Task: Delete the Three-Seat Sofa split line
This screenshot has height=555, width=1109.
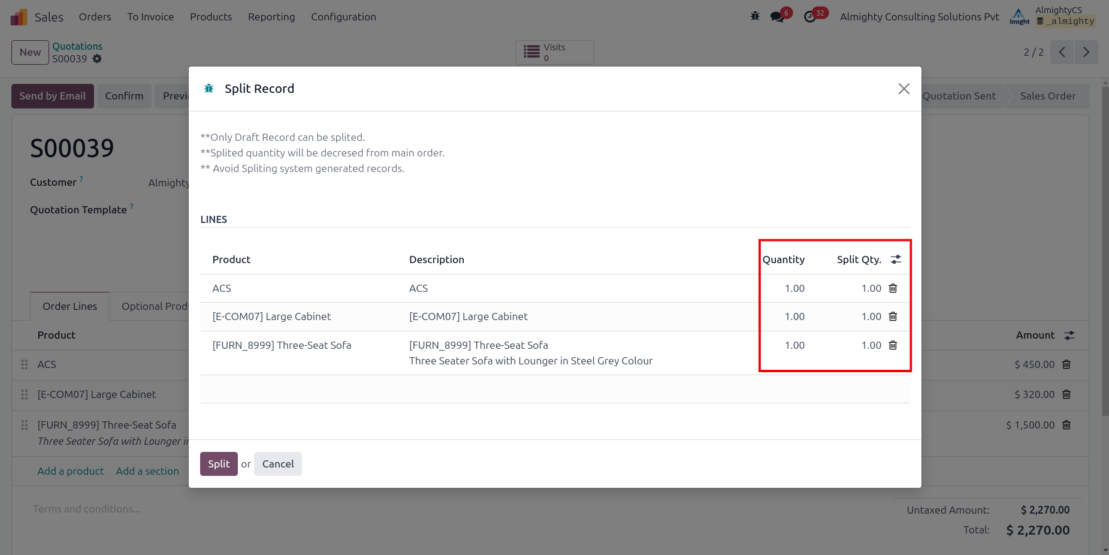Action: tap(893, 345)
